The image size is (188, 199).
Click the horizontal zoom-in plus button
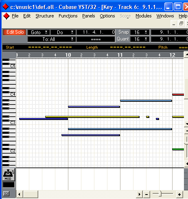(179, 195)
